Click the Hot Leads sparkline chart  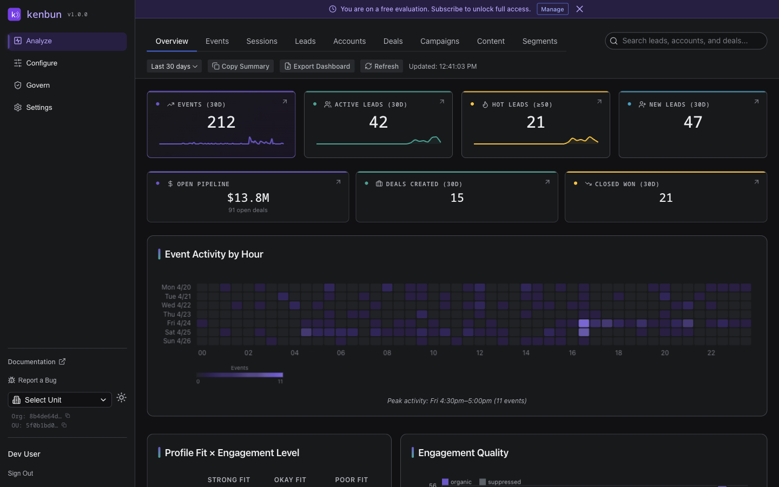click(536, 141)
